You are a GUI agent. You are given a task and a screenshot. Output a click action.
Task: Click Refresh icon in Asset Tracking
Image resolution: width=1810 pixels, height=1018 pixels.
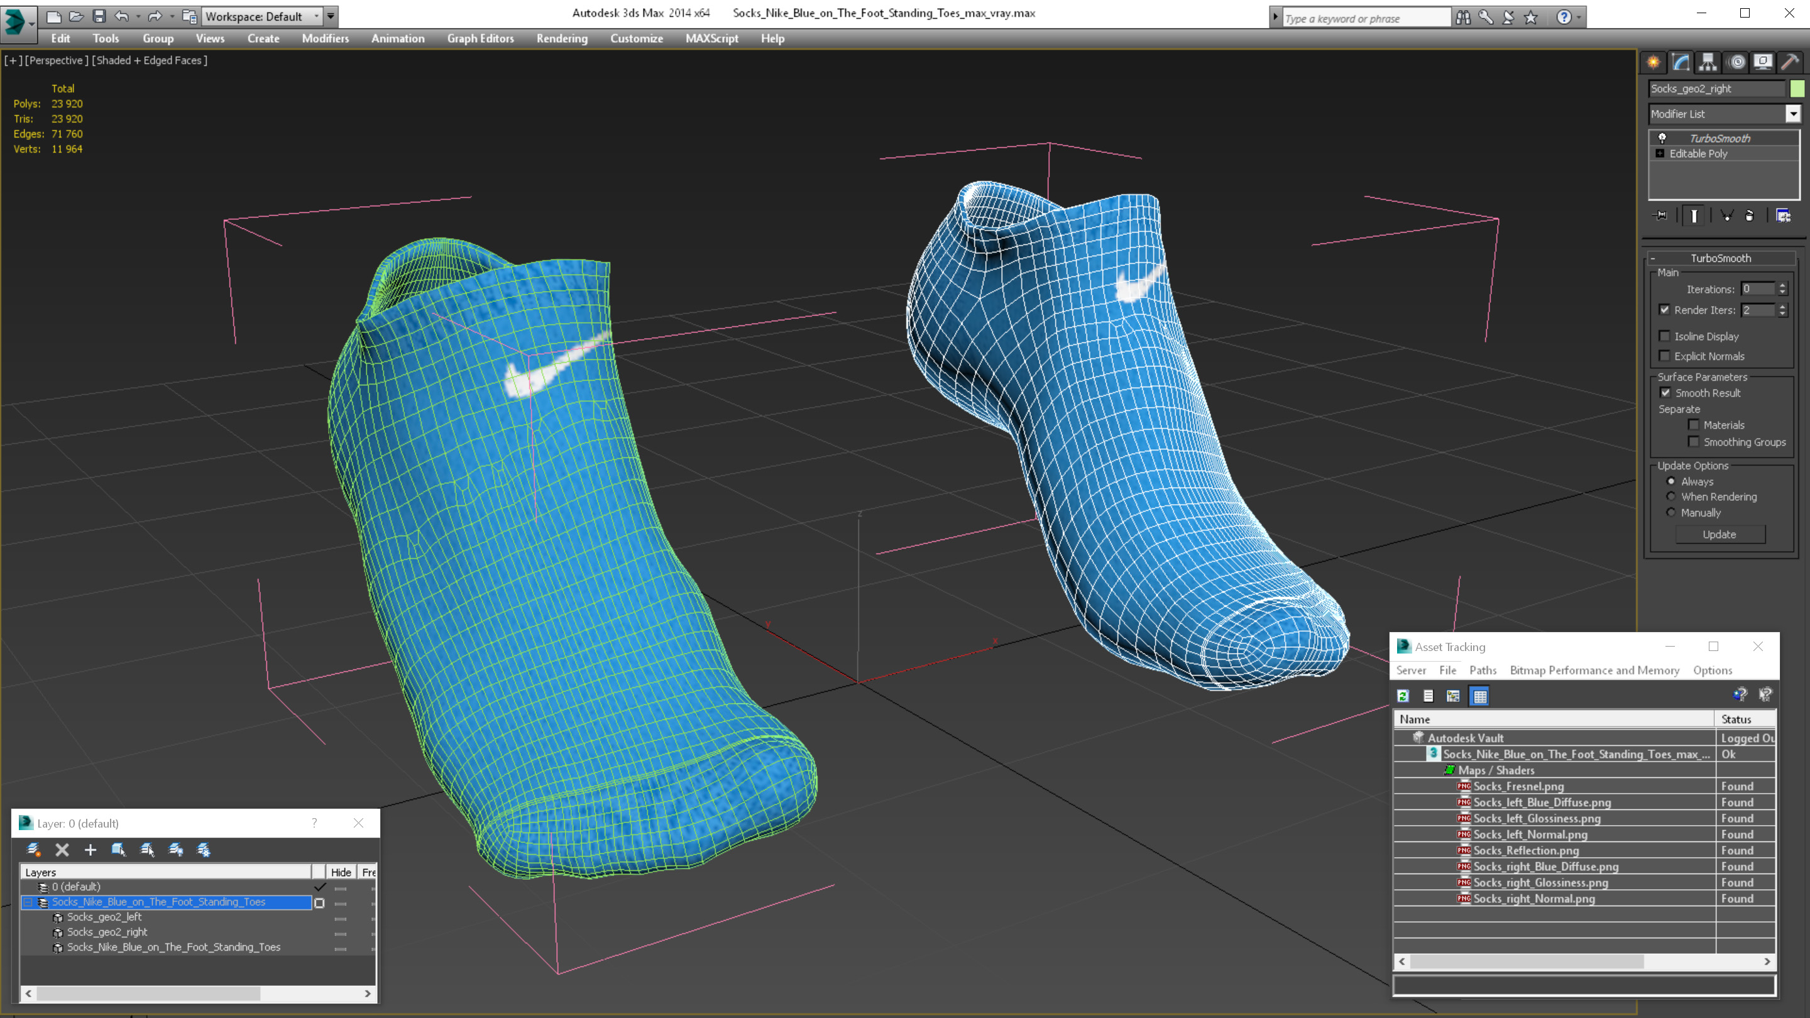[1403, 696]
